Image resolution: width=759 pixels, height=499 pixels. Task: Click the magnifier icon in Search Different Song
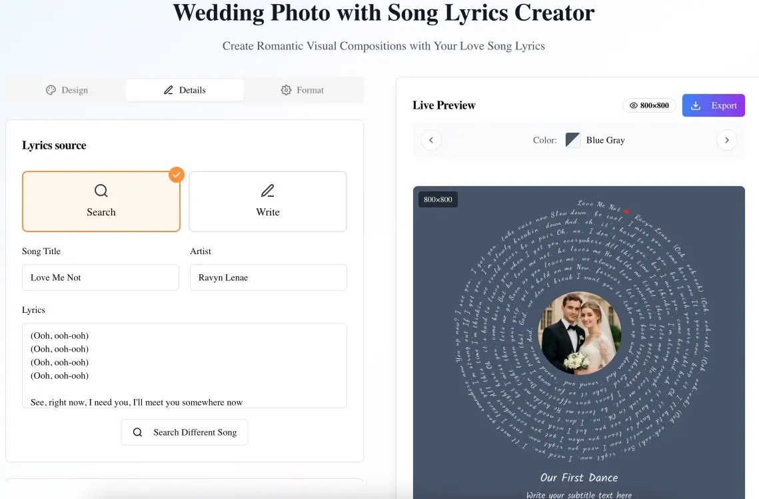[x=138, y=432]
